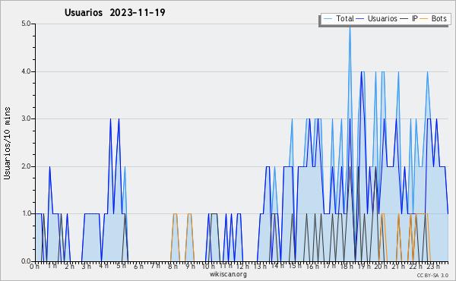Click the dark blue Usuarios legend line
Viewport: 456px width, 281px height.
pos(360,19)
